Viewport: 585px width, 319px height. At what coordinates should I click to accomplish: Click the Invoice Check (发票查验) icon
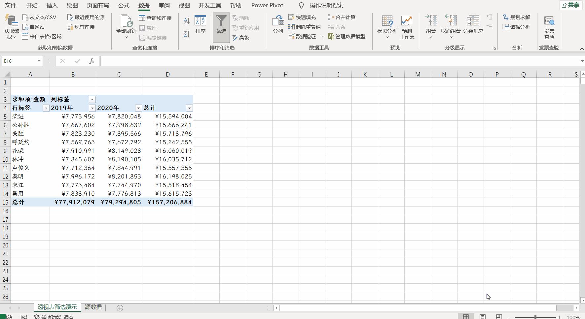click(549, 27)
